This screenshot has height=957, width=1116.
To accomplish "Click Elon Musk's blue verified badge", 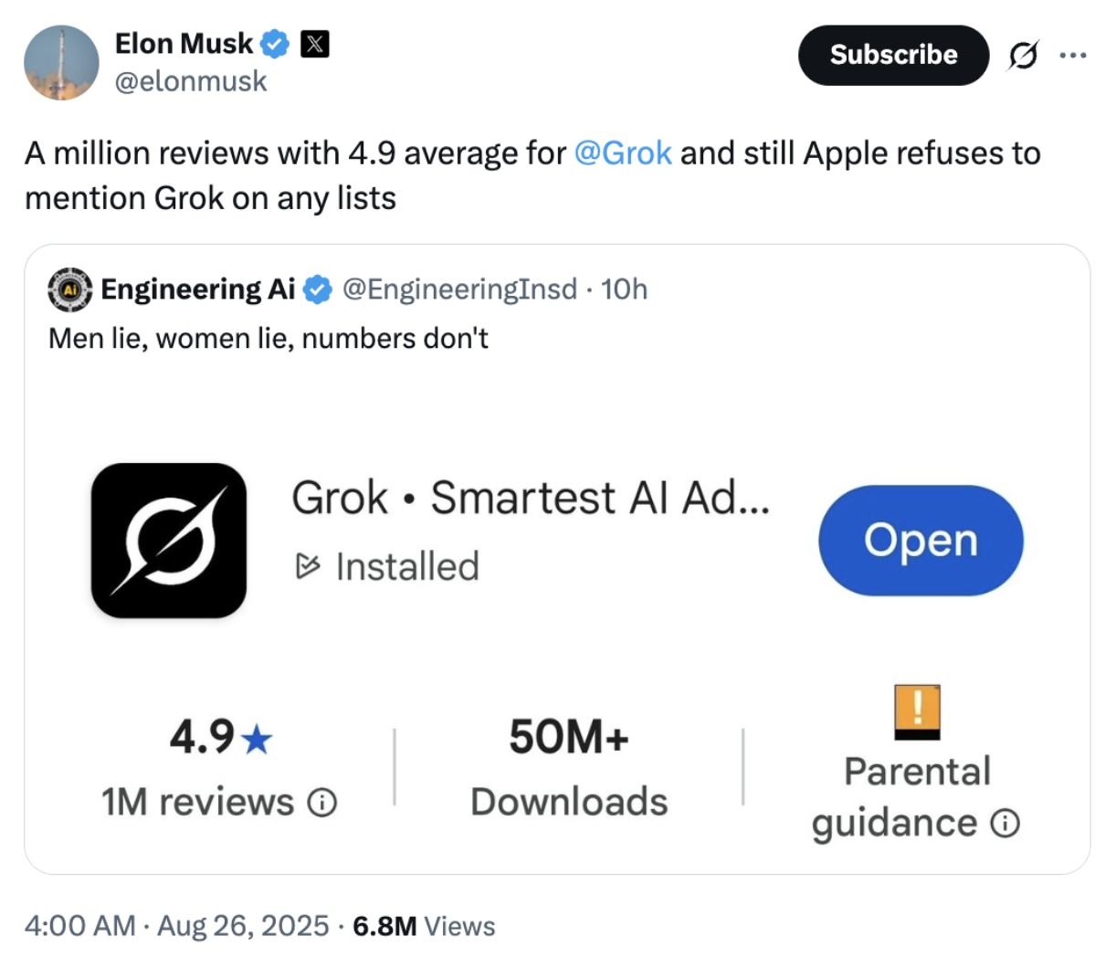I will tap(275, 43).
